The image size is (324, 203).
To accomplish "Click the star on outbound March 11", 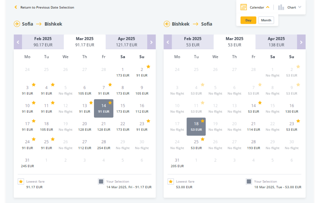I will pos(53,103).
